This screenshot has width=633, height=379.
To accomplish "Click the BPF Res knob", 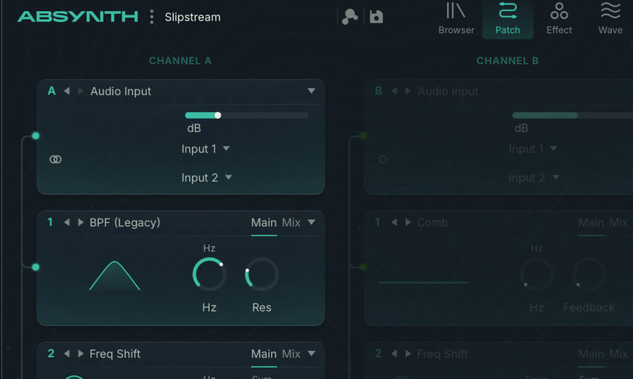I will click(262, 275).
